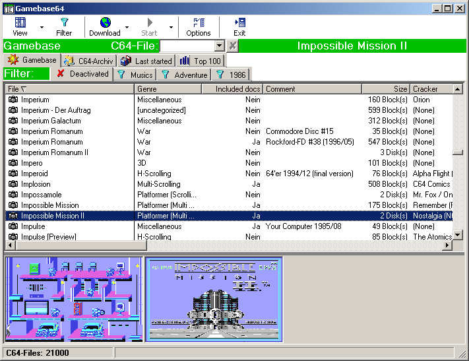Click the Commodore Disc #15 comment
This screenshot has height=361, width=469.
tap(299, 131)
